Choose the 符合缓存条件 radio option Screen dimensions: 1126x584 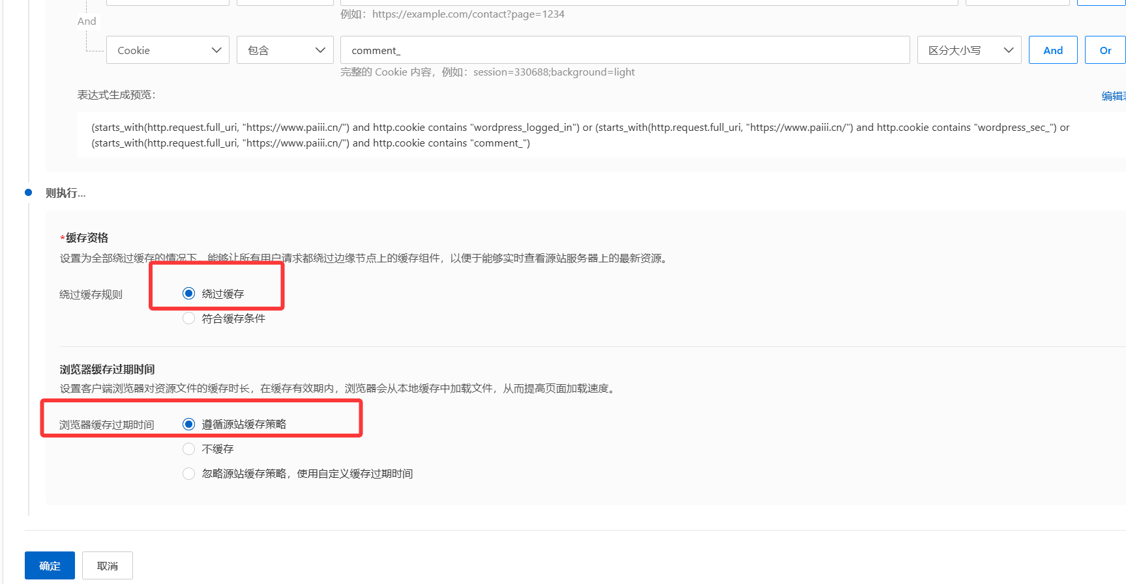188,318
